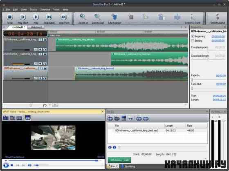Screen dimensions: 229x171
Task: Click the first icon in the video panel toolbar
Action: tap(6, 118)
